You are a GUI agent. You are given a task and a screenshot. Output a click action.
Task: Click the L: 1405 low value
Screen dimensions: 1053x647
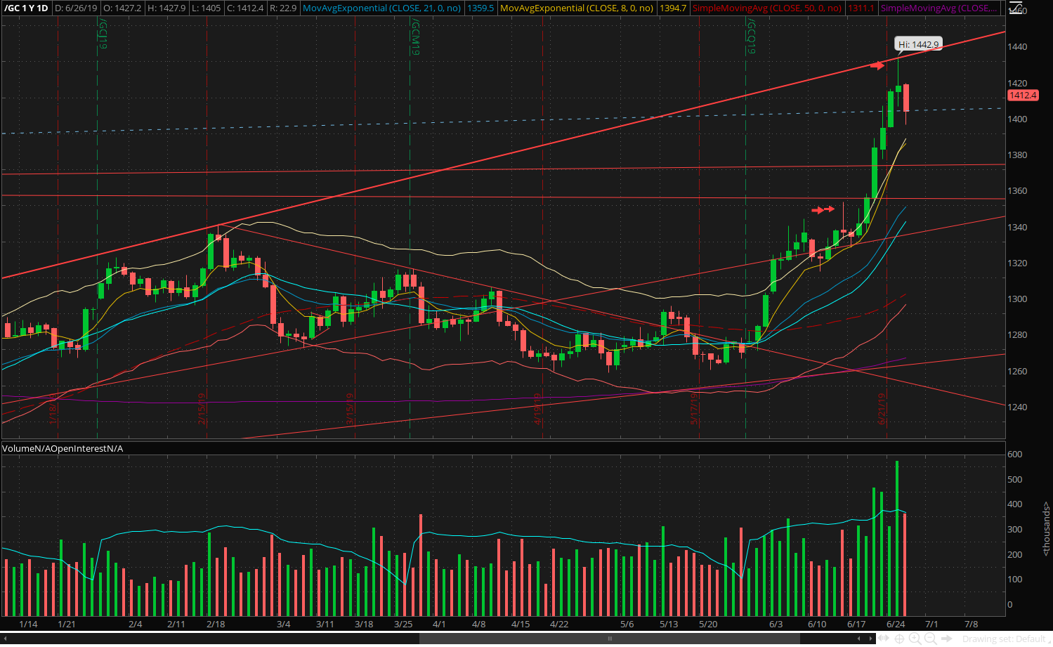point(206,8)
